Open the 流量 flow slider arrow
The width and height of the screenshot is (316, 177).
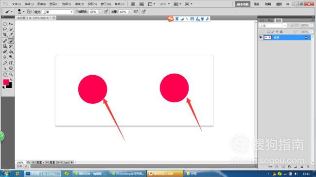click(130, 12)
